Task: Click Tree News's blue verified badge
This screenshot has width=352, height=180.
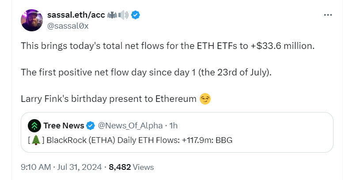Action: [x=91, y=126]
